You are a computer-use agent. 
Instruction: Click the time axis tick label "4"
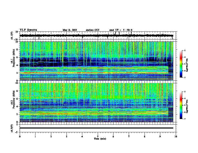pyautogui.click(x=82, y=136)
